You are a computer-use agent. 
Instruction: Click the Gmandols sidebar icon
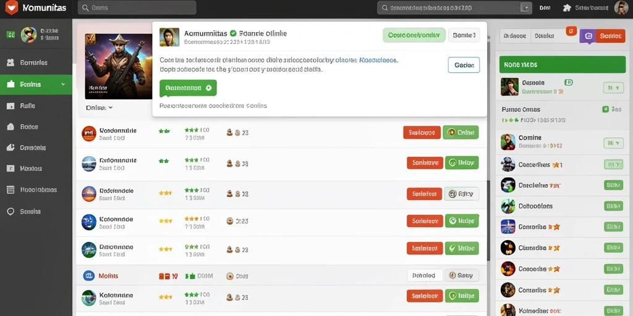click(x=11, y=148)
